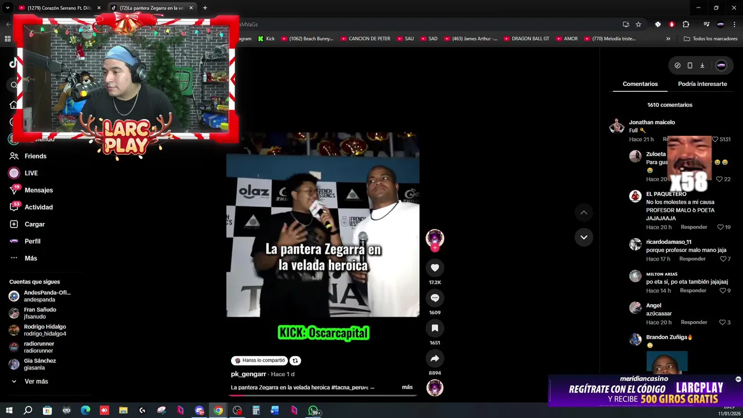
Task: Expand the video caption with más
Action: (407, 387)
